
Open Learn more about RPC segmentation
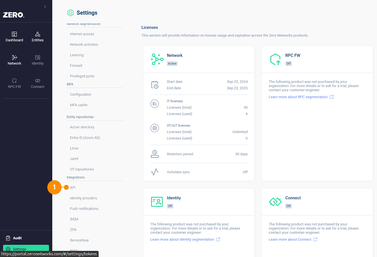point(298,97)
